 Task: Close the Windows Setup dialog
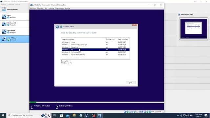(135, 25)
